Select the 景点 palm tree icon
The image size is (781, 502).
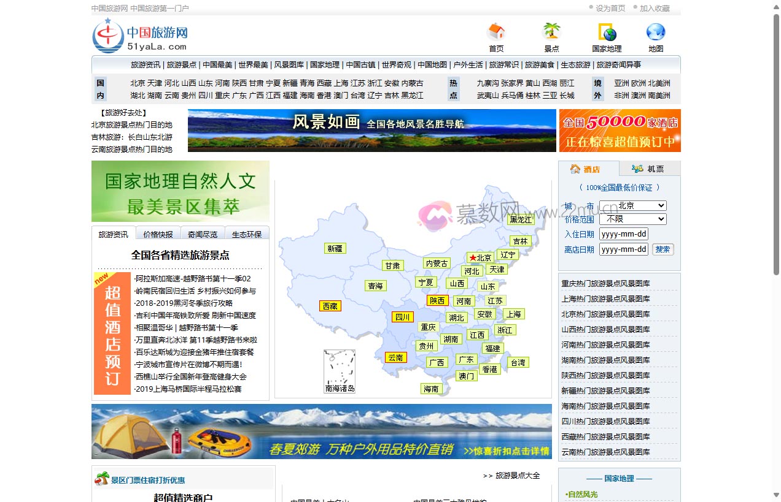pos(551,31)
